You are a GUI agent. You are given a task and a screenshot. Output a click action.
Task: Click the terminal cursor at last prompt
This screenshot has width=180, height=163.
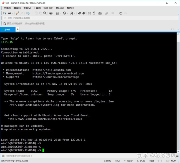43,150
